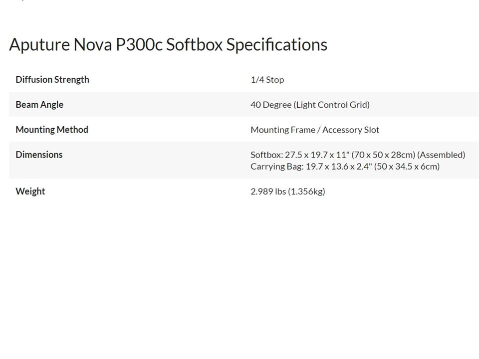Viewport: 479px width, 359px height.
Task: Click the 2.989 lbs (1.356kg) value
Action: click(288, 191)
